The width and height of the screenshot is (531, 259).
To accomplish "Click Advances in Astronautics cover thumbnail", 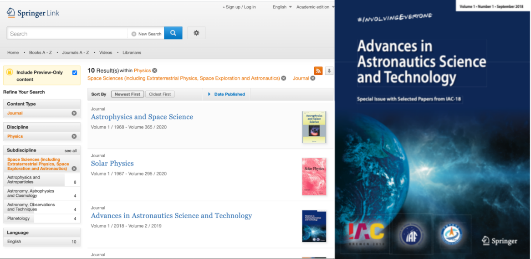I will tap(314, 226).
